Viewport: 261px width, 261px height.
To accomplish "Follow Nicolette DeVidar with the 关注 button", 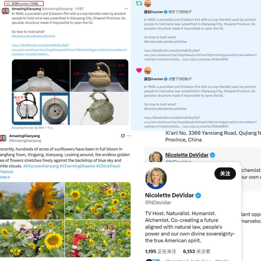I will 225,174.
